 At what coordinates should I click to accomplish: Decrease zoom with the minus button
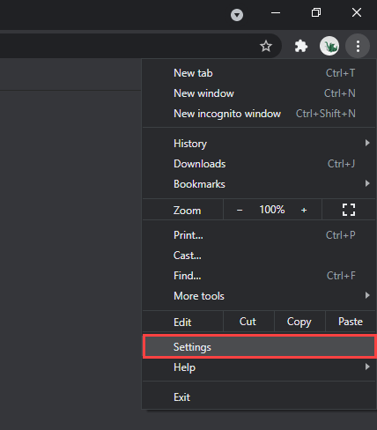click(x=240, y=210)
